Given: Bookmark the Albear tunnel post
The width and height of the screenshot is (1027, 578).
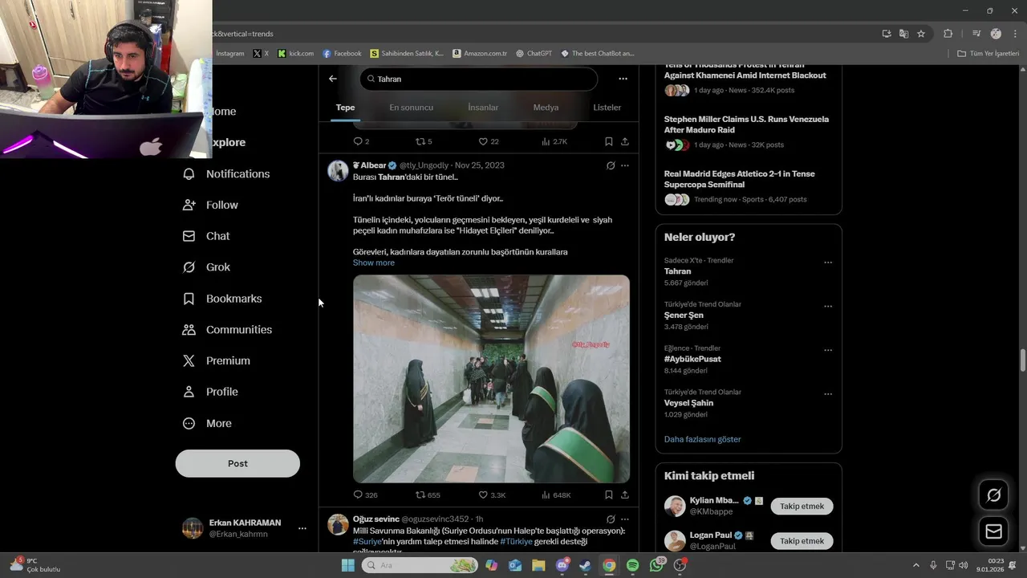Looking at the screenshot, I should 609,495.
